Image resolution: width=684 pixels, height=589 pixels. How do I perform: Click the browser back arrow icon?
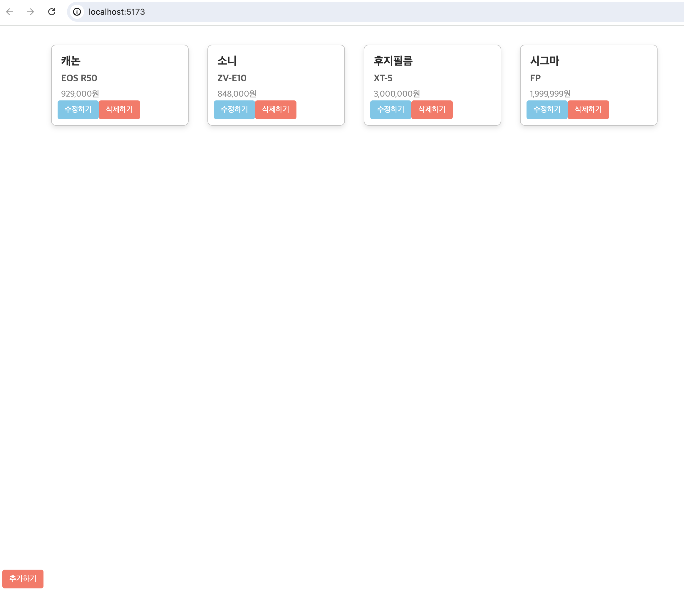[x=10, y=12]
